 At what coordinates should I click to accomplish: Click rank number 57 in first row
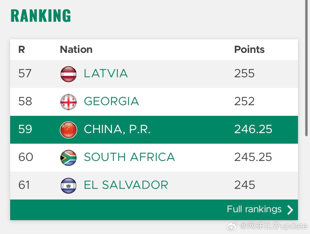pyautogui.click(x=25, y=74)
